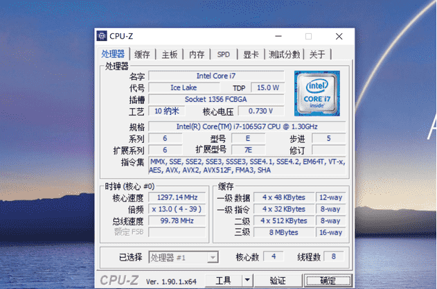This screenshot has width=437, height=289.
Task: Click the Intel Core i7 logo badge
Action: pyautogui.click(x=317, y=93)
